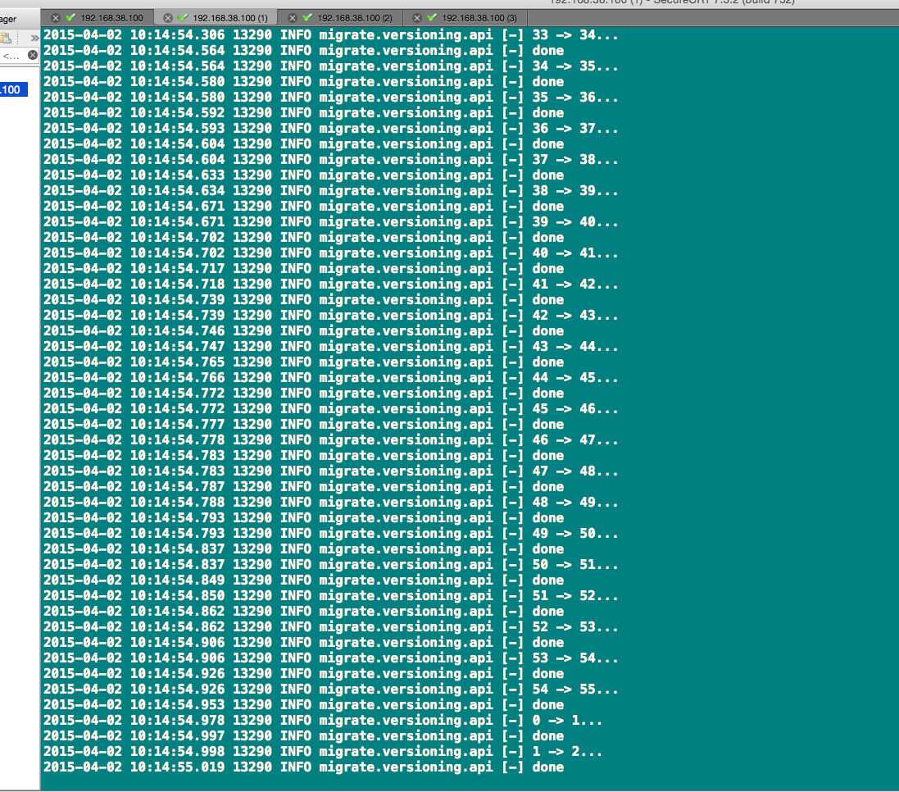Close the first 192.168.38.100 tab
Screen dimensions: 899x792
[56, 18]
